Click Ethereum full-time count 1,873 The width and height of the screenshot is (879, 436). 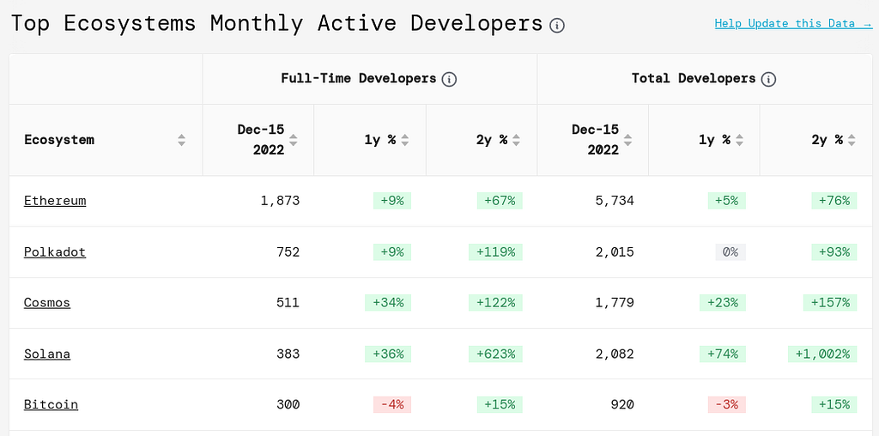pos(280,201)
